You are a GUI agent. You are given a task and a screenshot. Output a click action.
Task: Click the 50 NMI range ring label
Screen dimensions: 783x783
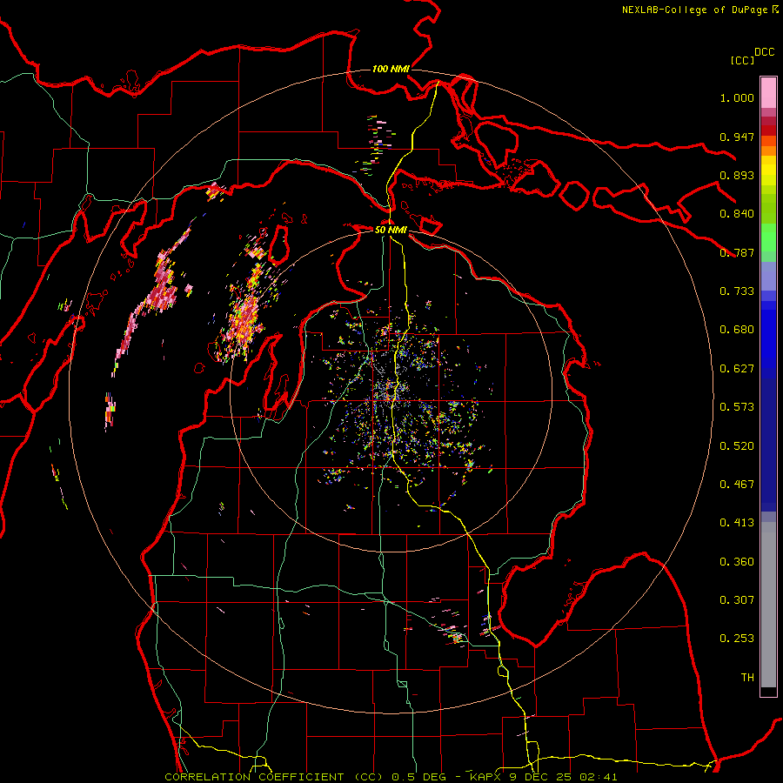391,230
